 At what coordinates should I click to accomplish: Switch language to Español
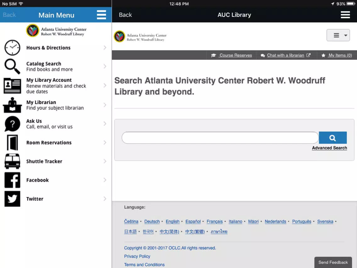(193, 221)
